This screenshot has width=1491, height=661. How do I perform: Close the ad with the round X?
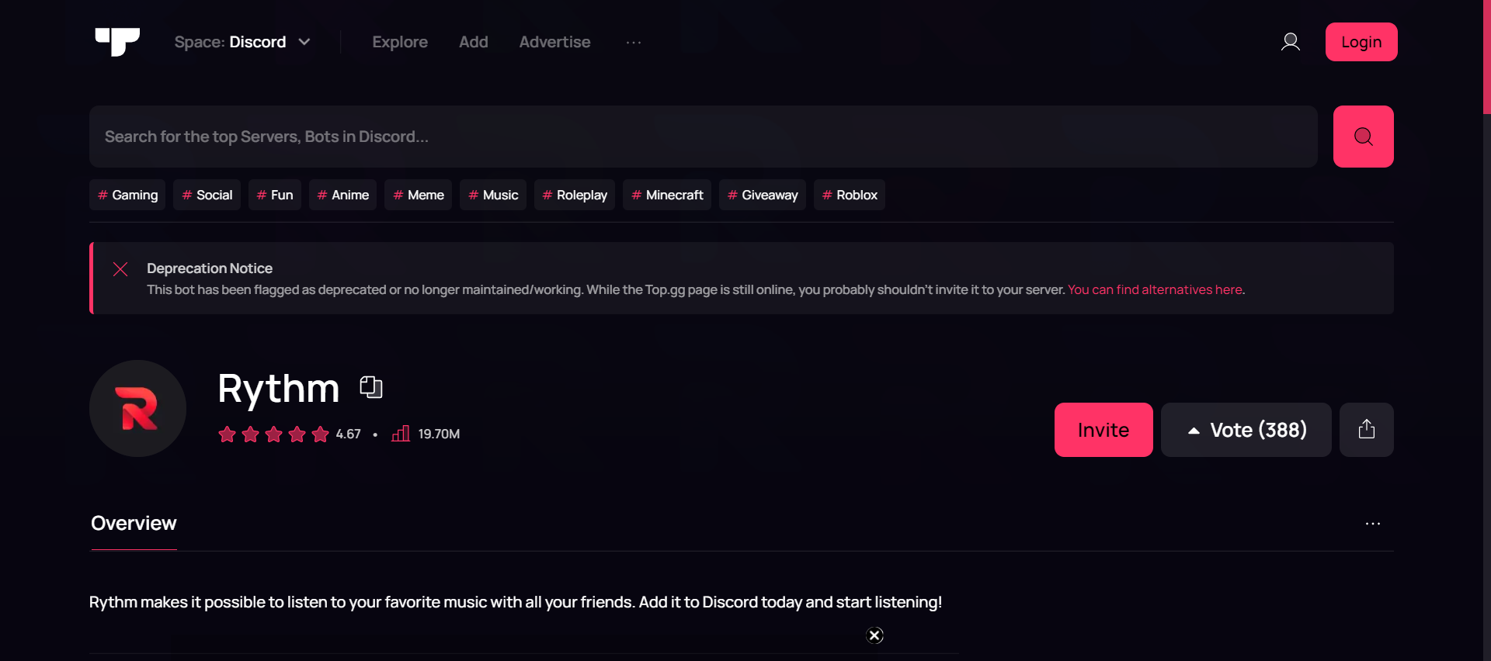pyautogui.click(x=874, y=635)
